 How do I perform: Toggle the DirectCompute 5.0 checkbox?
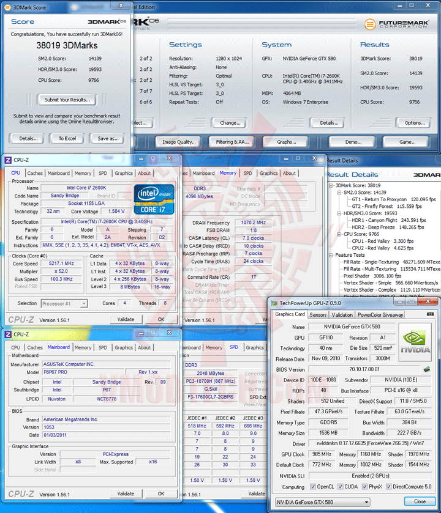[388, 487]
